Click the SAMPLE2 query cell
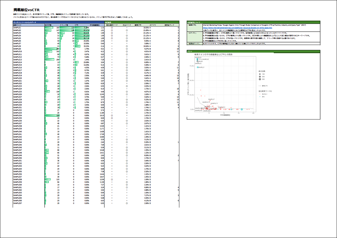This screenshot has height=238, width=337. [17, 30]
